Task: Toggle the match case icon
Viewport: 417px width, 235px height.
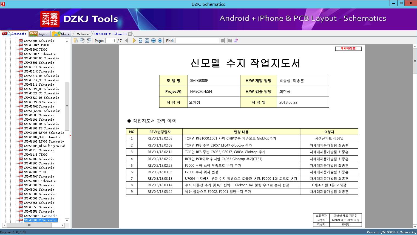Action: [x=236, y=40]
